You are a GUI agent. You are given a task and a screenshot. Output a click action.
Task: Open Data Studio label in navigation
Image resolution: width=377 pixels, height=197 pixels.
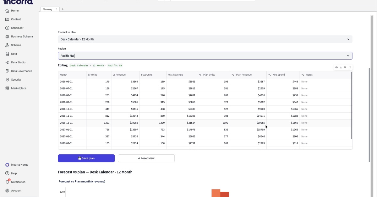coord(18,62)
